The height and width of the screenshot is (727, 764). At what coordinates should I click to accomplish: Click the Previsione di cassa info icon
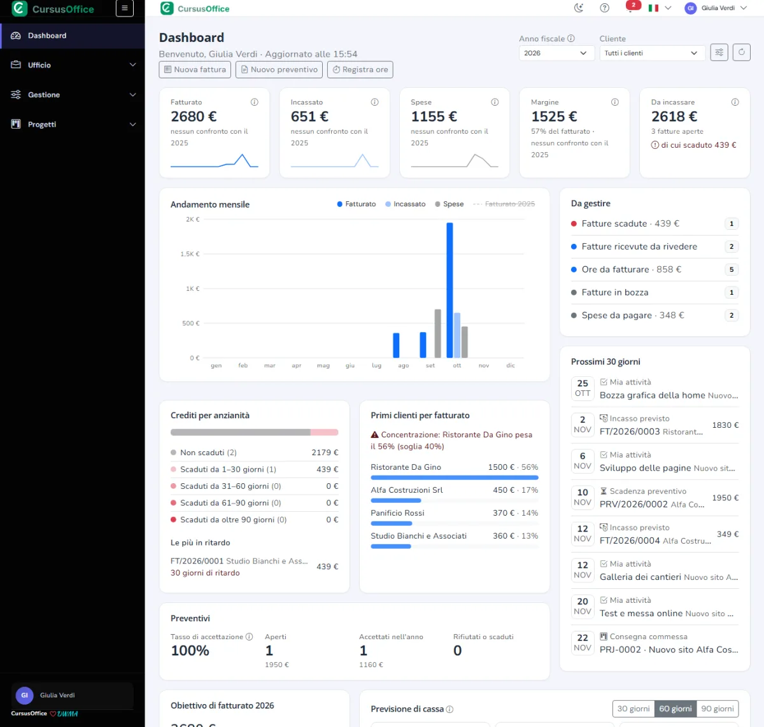tap(449, 709)
